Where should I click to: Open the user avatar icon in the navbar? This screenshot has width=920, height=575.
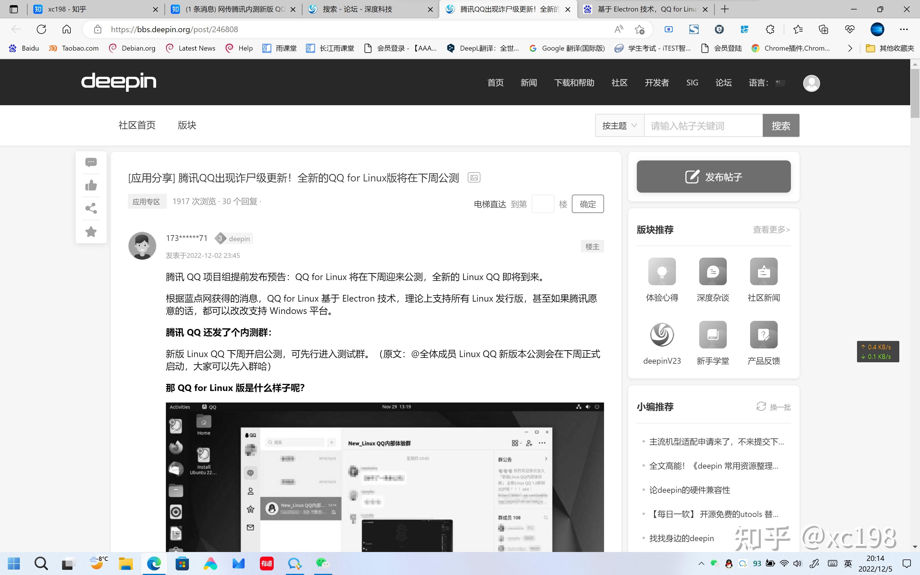(x=811, y=83)
